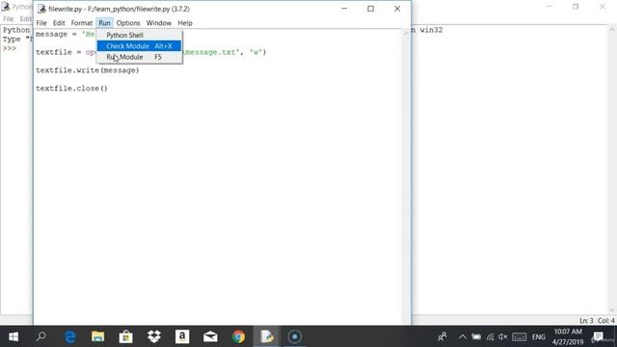Open the Help menu

pos(185,23)
